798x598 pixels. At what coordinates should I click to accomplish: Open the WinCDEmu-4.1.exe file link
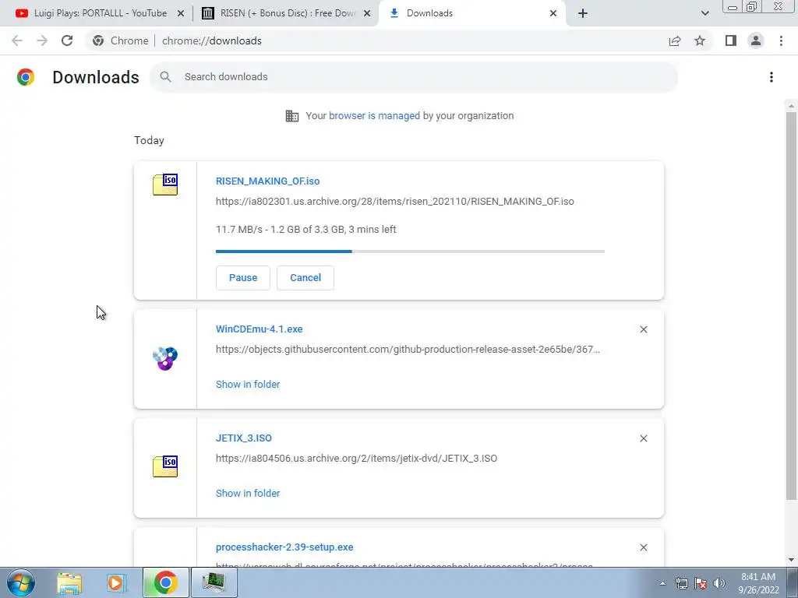click(259, 329)
